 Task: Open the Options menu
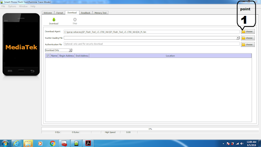(x=12, y=7)
